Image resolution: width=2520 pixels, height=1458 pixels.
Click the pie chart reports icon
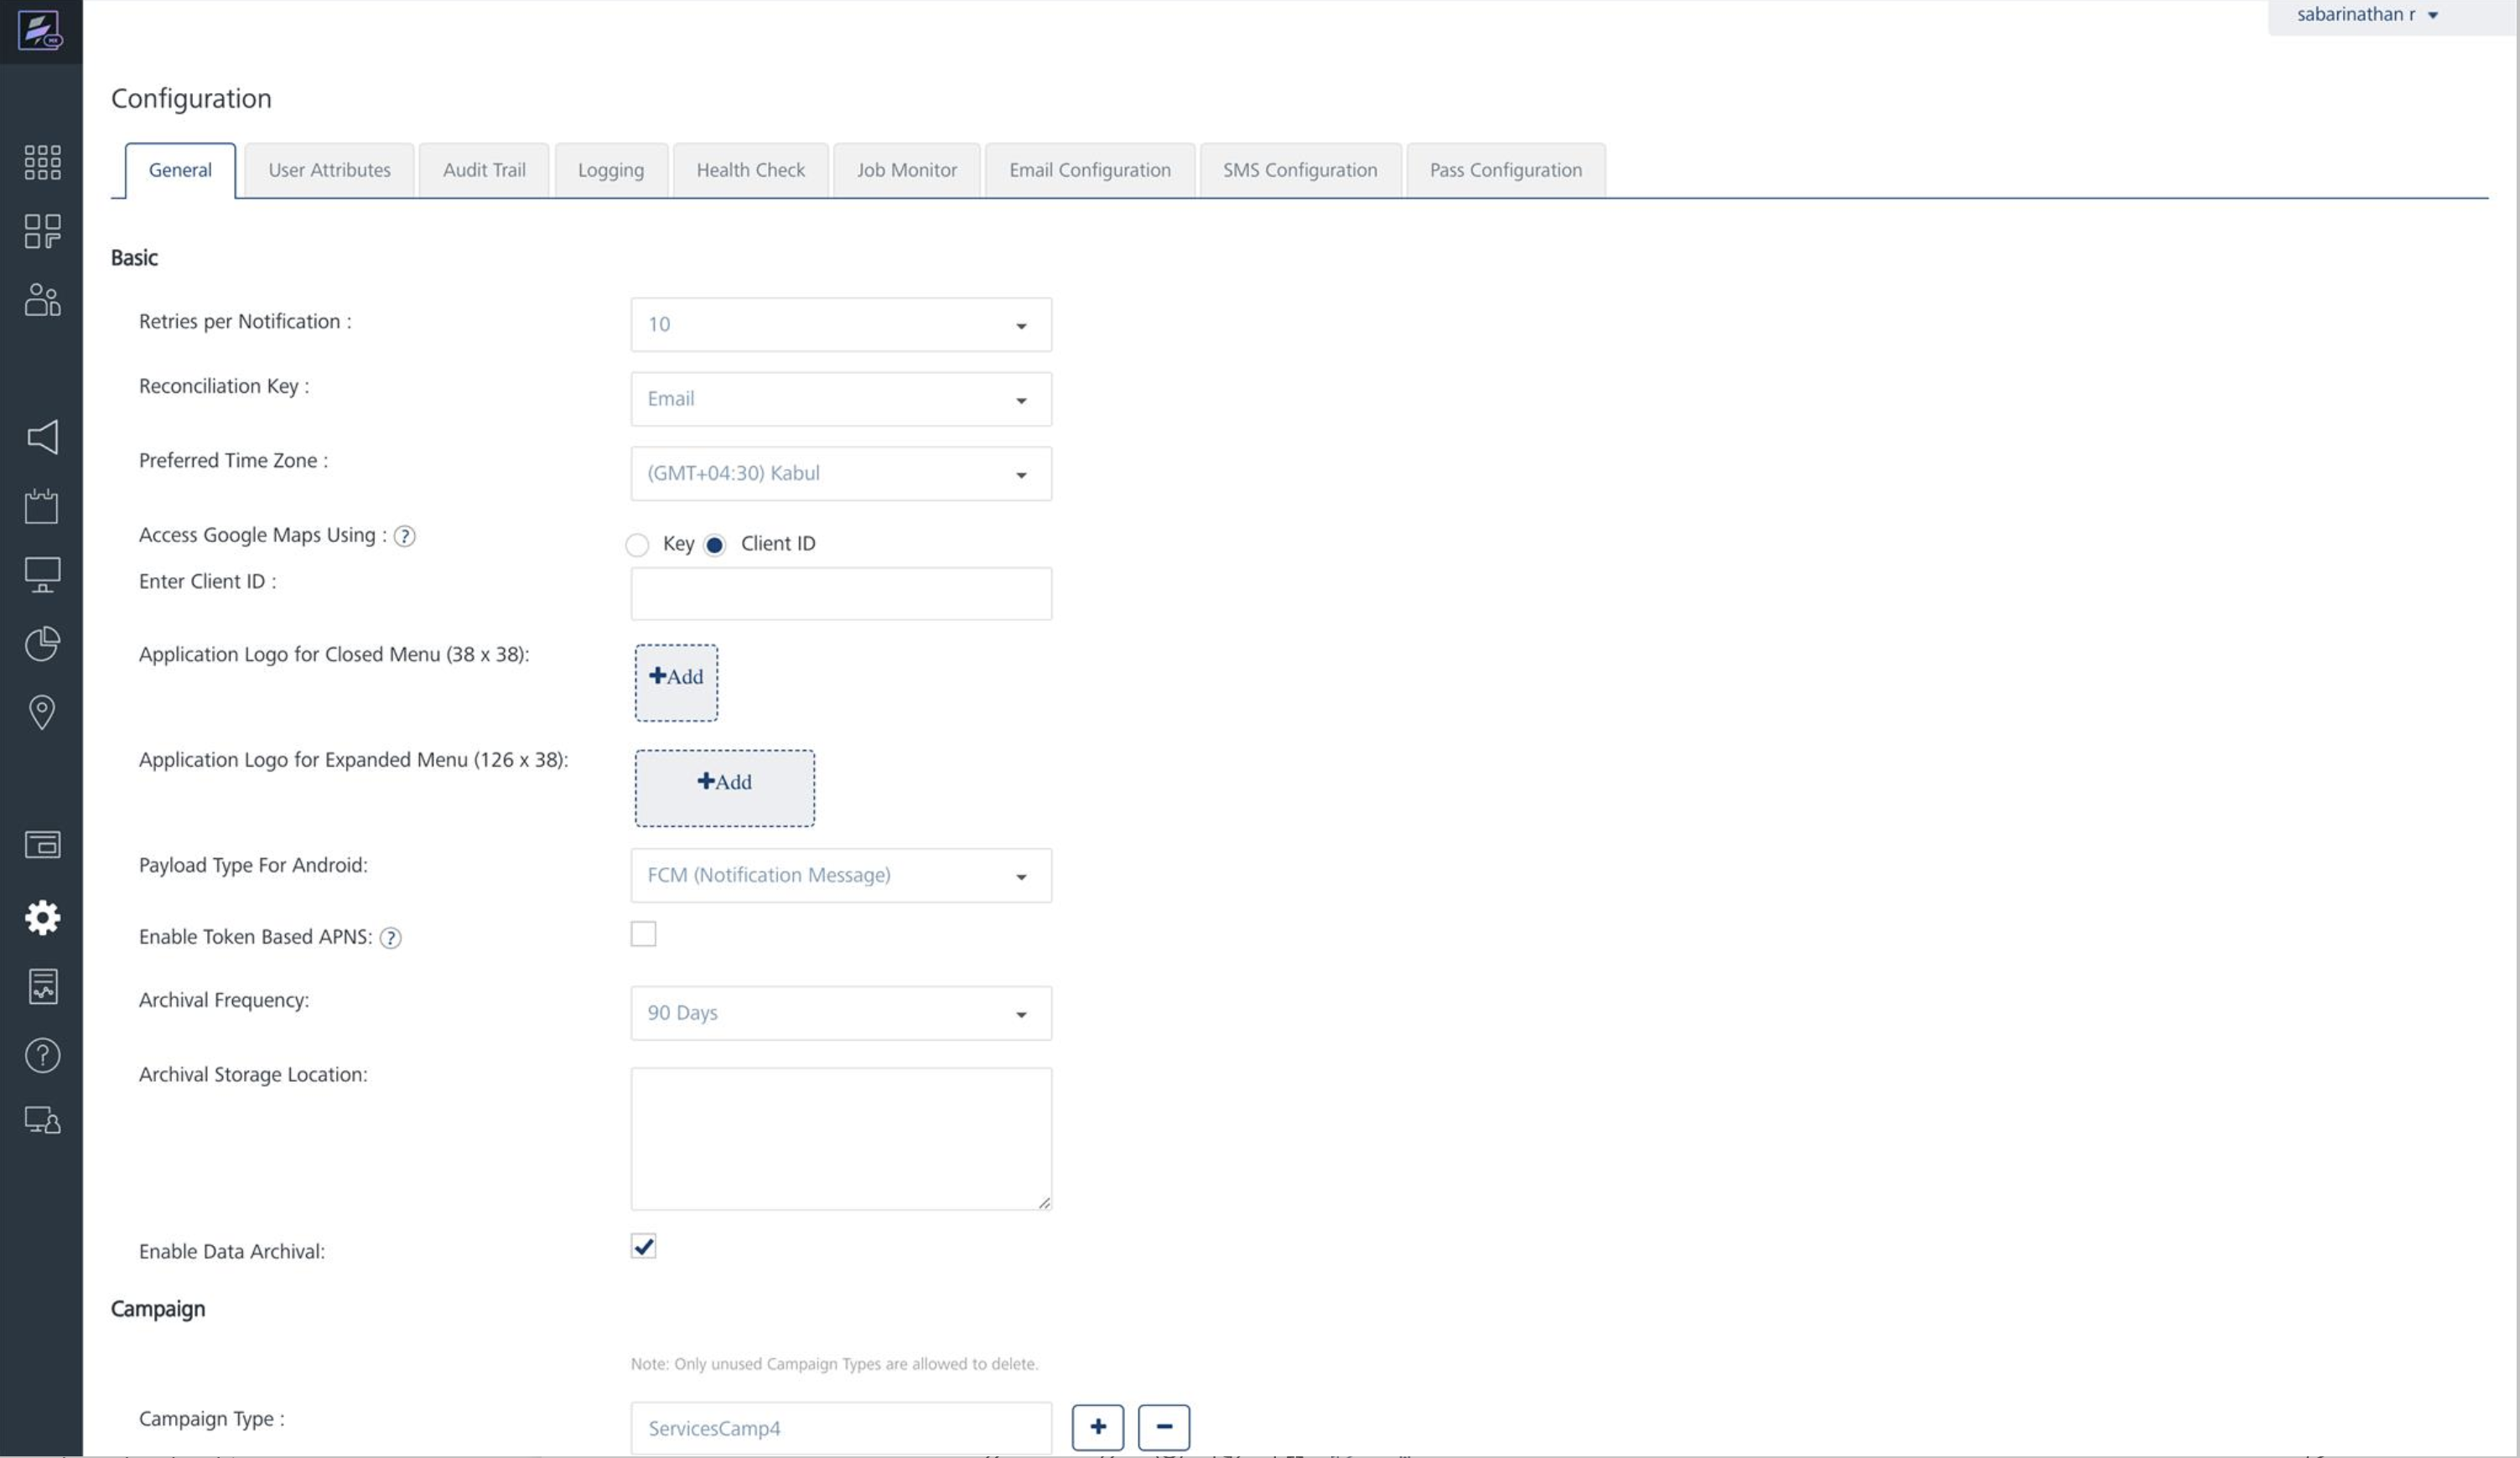[42, 644]
